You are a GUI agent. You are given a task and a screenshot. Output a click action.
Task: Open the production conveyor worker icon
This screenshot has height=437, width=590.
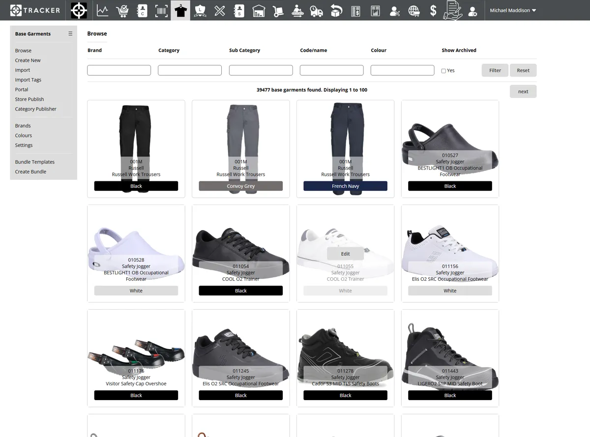297,10
